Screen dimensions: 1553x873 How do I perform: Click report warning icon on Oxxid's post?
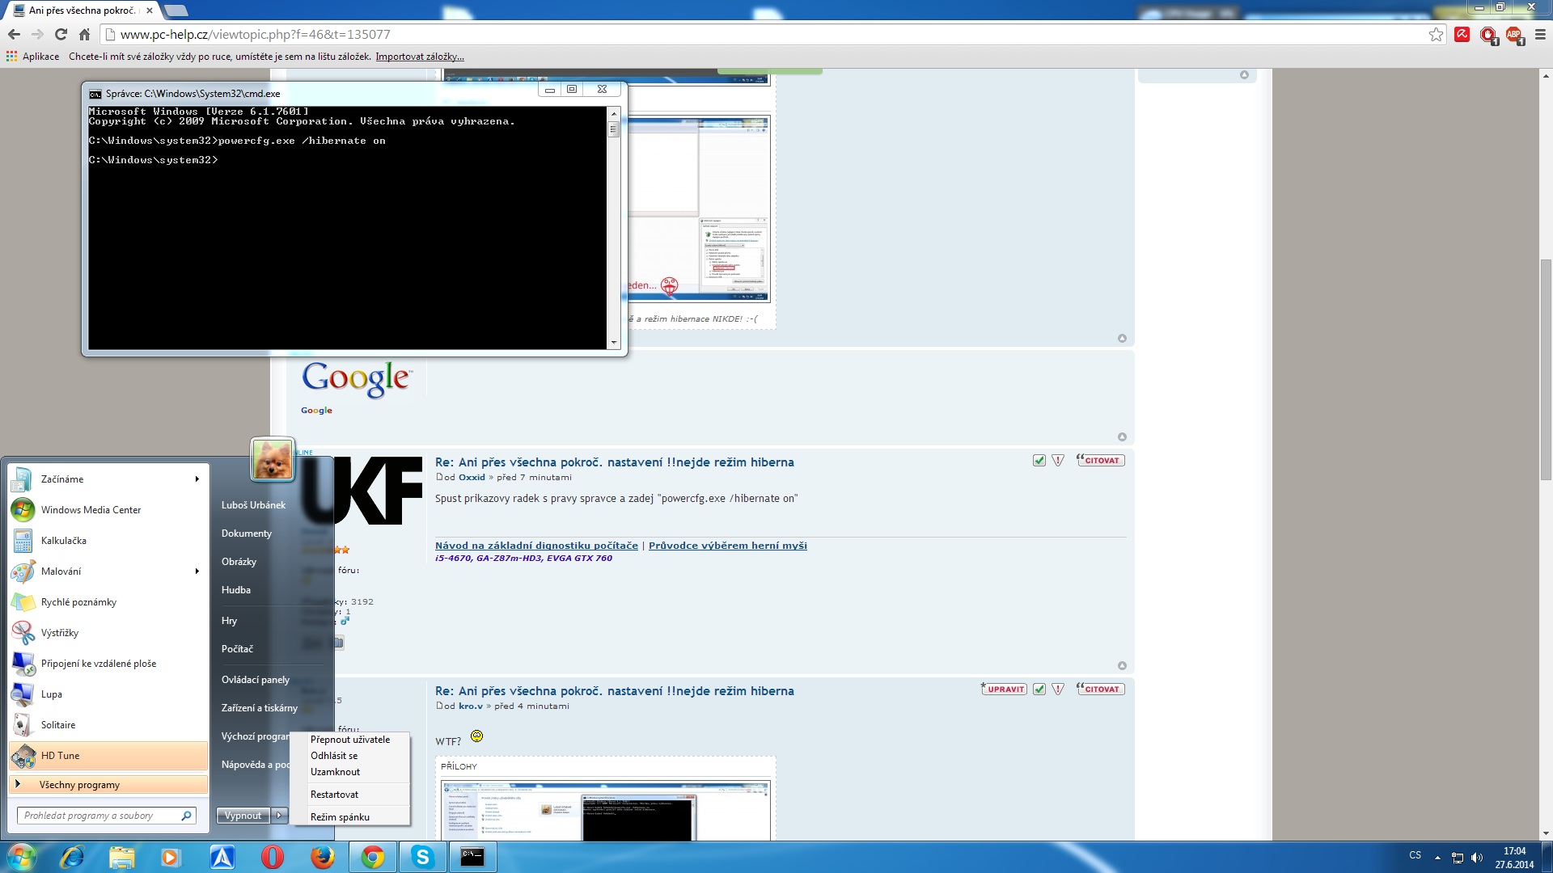coord(1058,461)
